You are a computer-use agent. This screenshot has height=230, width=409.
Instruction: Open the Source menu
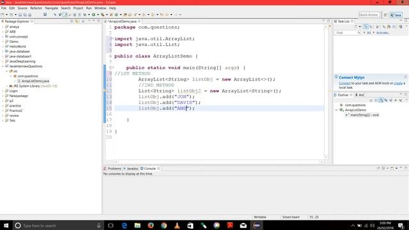coord(22,8)
